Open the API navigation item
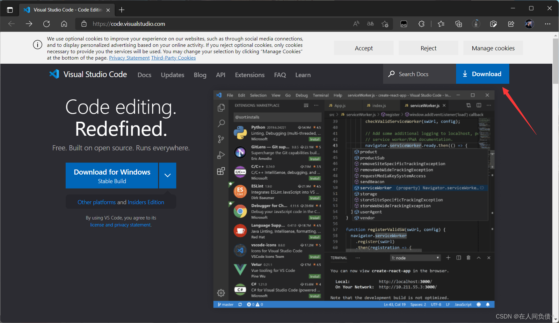The height and width of the screenshot is (323, 559). (221, 75)
